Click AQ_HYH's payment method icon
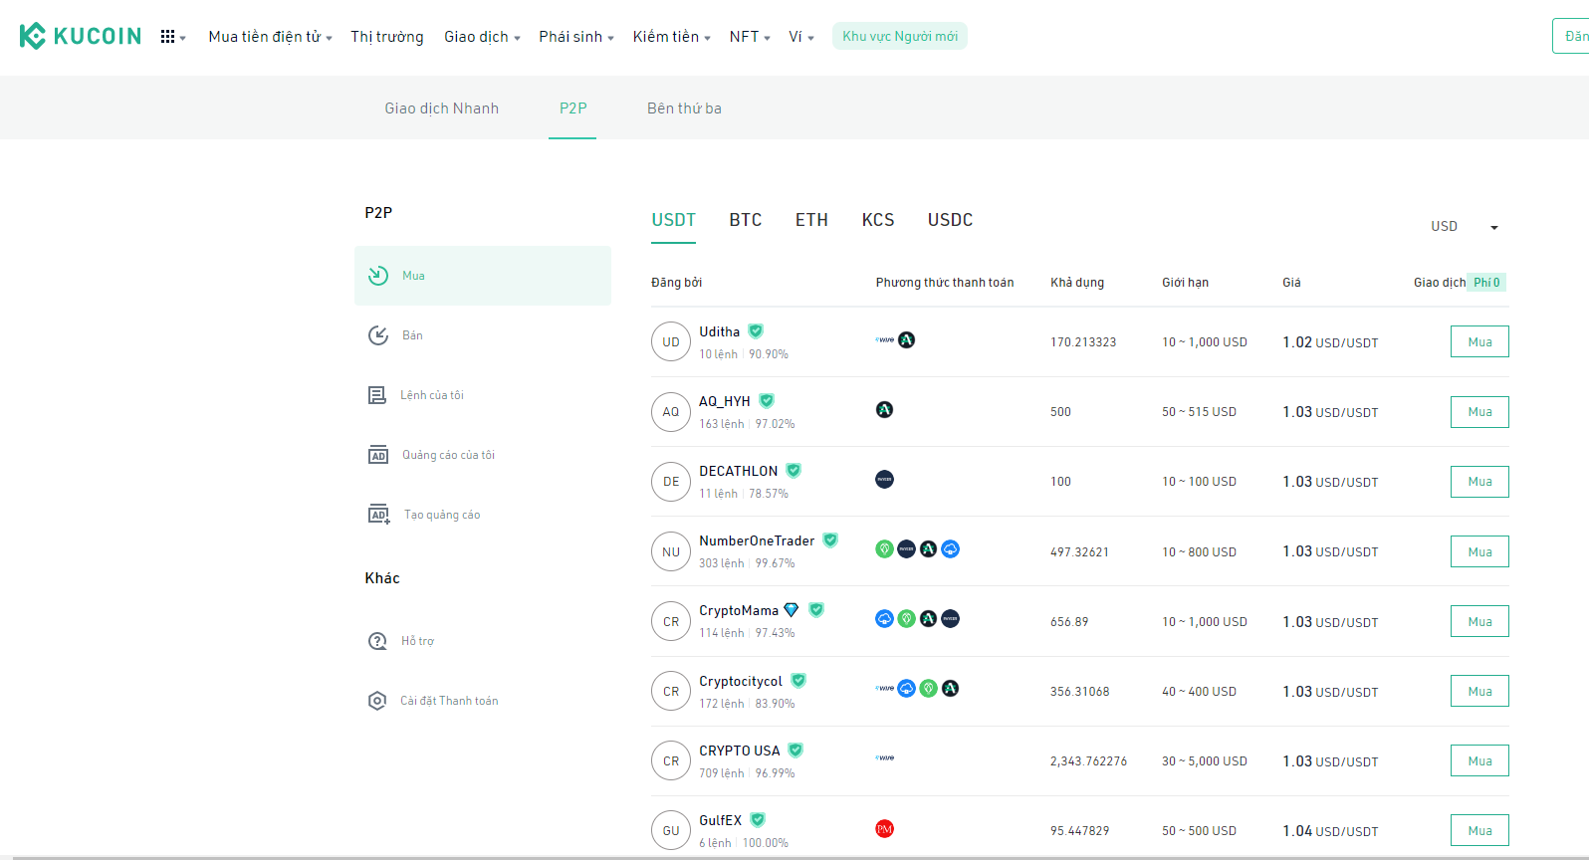This screenshot has height=860, width=1589. [x=884, y=409]
